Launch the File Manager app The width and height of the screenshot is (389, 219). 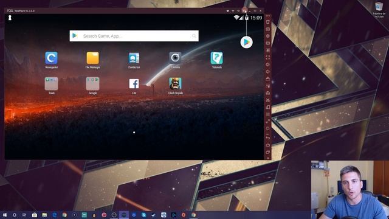click(92, 58)
